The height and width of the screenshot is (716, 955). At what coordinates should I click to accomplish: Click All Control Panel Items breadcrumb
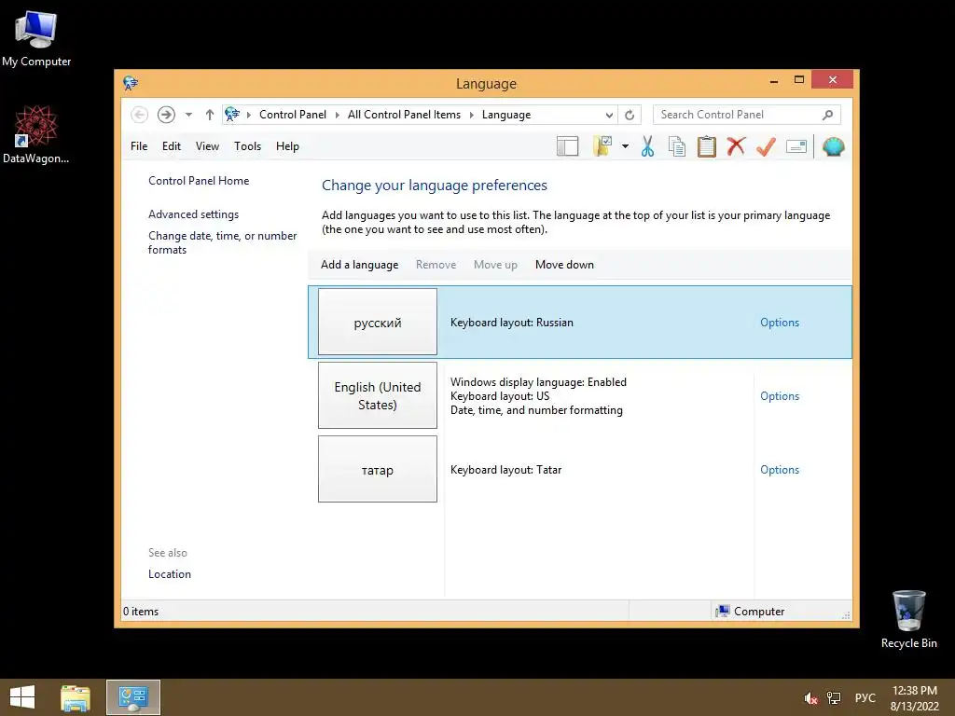pos(404,115)
